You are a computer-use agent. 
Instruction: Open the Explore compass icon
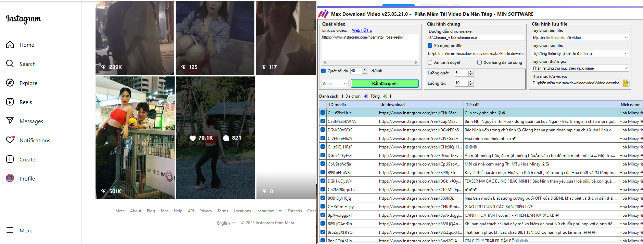(10, 83)
